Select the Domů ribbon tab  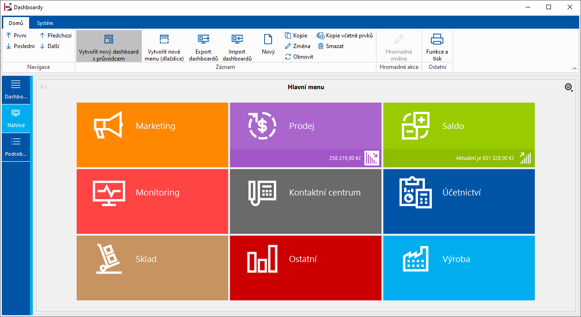[x=16, y=23]
